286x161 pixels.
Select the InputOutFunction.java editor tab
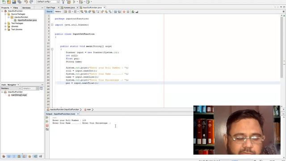pyautogui.click(x=92, y=8)
